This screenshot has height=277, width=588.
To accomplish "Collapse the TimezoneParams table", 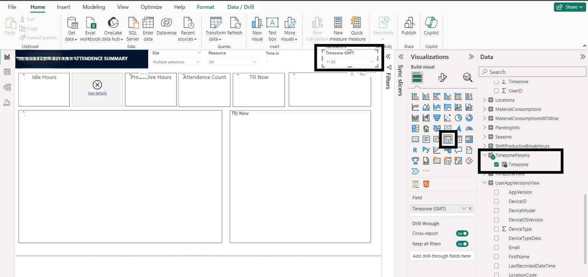I will [484, 155].
